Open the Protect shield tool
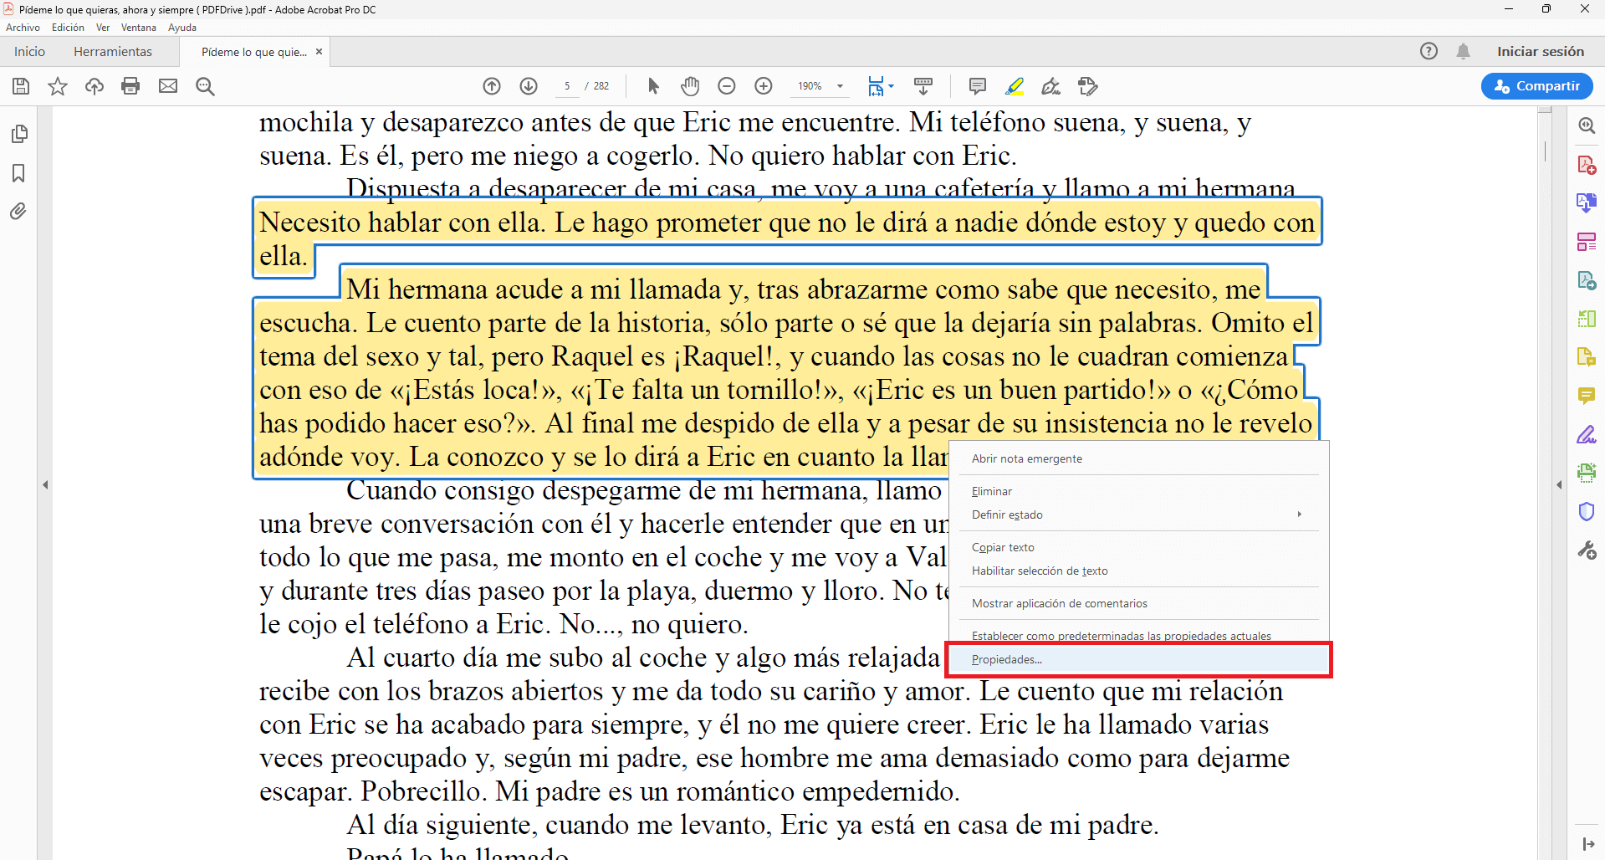 click(x=1587, y=511)
